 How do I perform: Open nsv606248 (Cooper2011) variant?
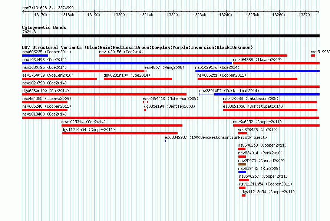47,106
